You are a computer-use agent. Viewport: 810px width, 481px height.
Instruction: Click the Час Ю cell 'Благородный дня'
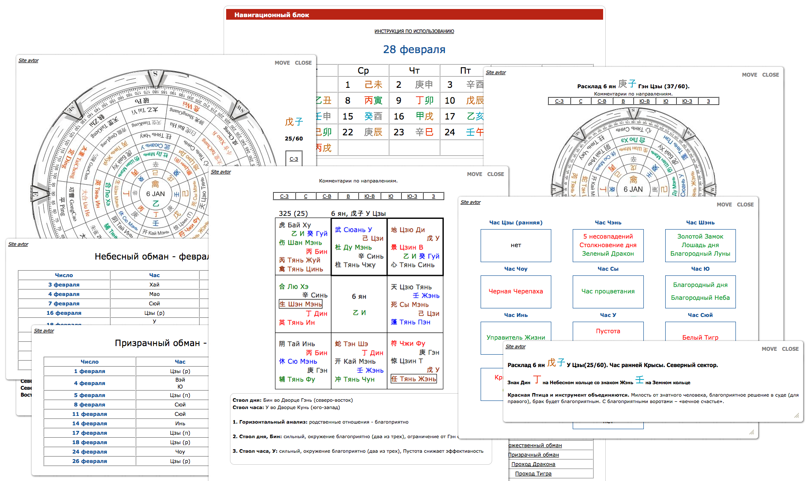pos(700,292)
